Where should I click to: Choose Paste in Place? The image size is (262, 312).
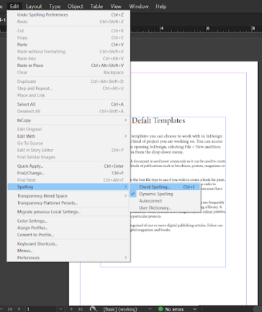pyautogui.click(x=69, y=66)
